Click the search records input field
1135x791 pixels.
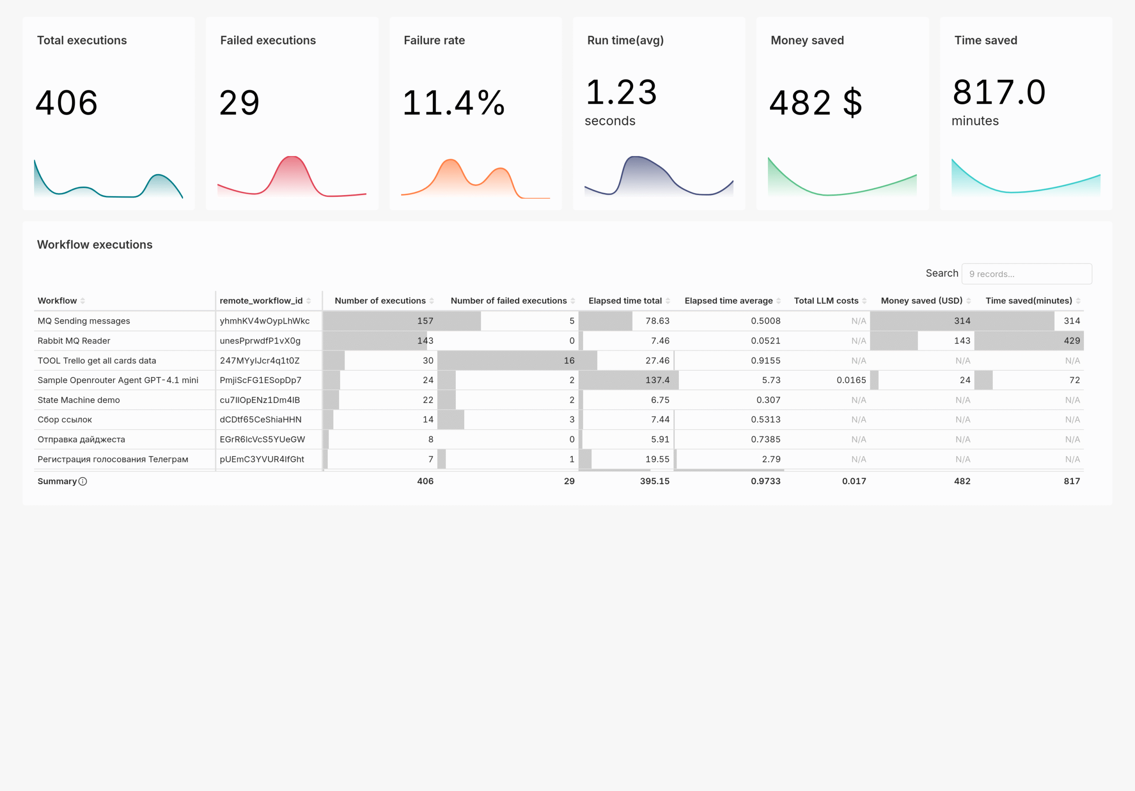pos(1027,274)
